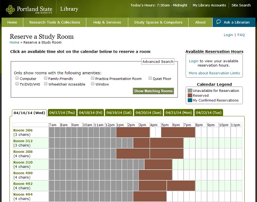Screen dimensions: 257x202
Task: Tick the Wheelchair Accessible checkbox
Action: tap(46, 84)
